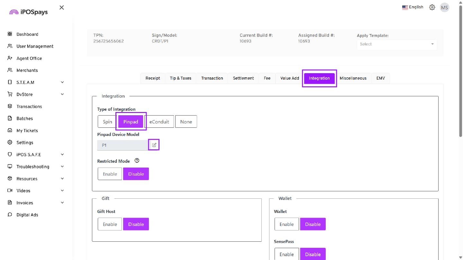463x260 pixels.
Task: Open My Tickets in sidebar
Action: (27, 131)
